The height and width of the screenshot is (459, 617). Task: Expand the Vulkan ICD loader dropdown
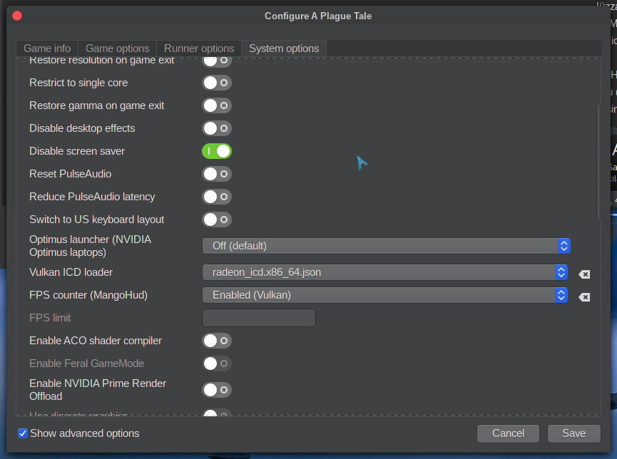(x=384, y=272)
